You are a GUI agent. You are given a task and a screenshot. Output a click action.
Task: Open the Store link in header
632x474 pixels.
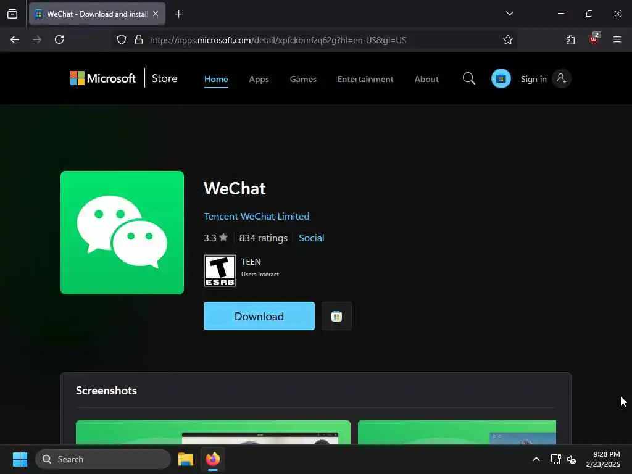164,78
